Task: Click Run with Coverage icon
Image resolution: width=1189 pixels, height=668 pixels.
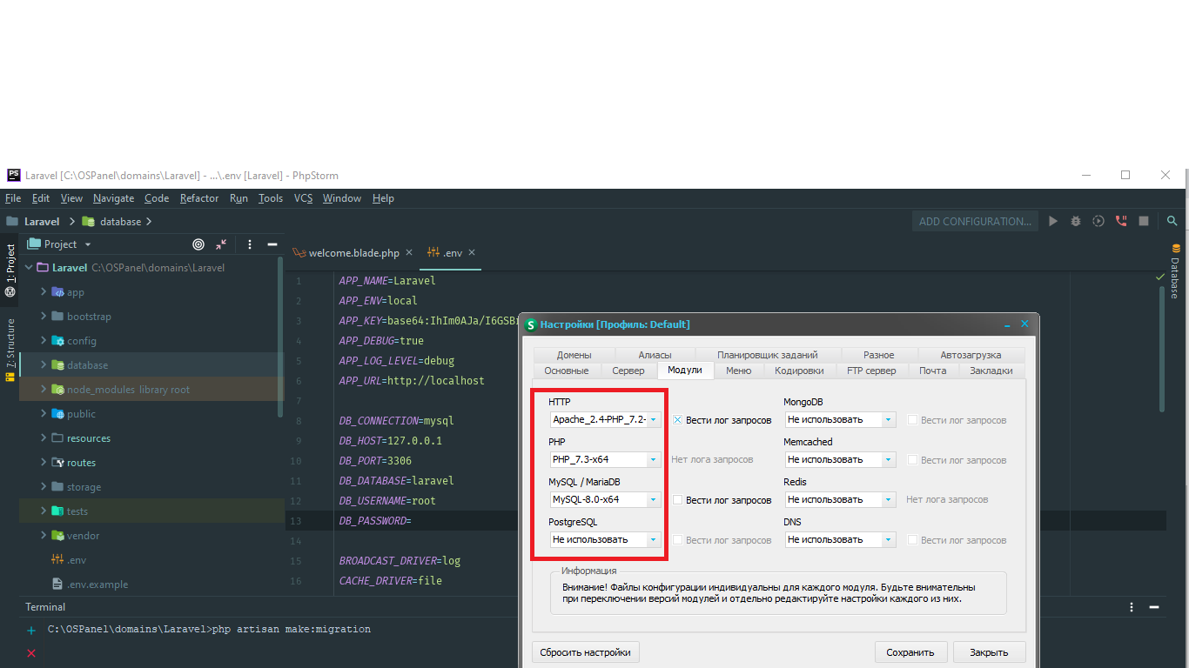Action: point(1098,221)
